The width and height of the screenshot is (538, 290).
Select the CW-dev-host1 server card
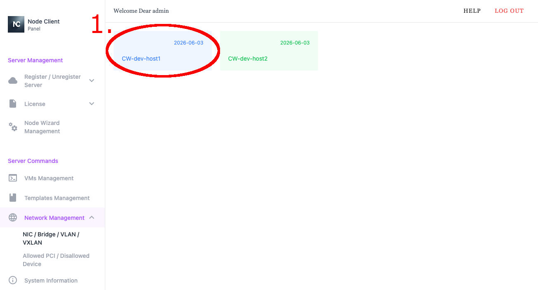pyautogui.click(x=162, y=51)
